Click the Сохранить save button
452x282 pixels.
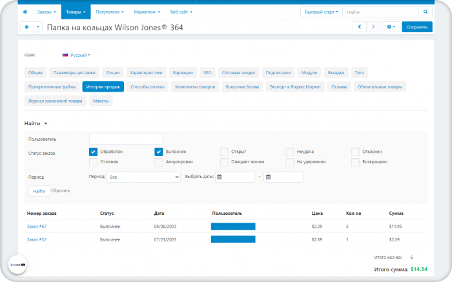tap(417, 27)
